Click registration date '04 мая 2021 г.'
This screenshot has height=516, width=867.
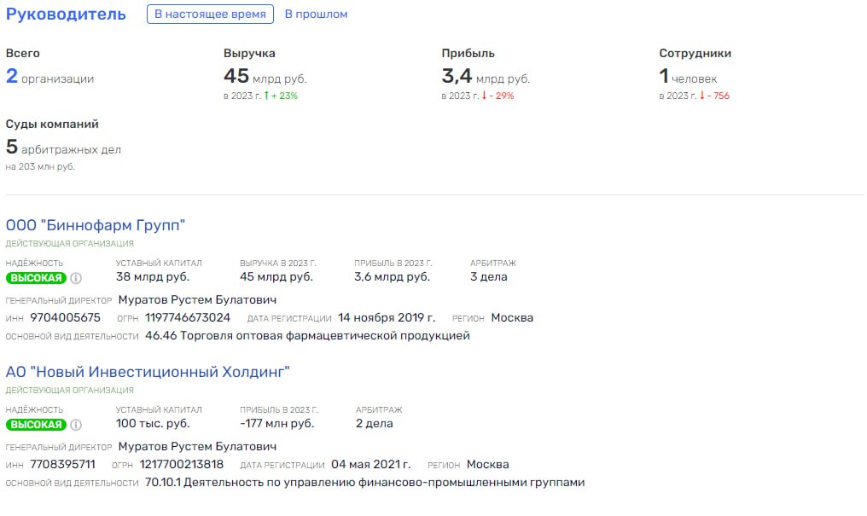point(371,465)
